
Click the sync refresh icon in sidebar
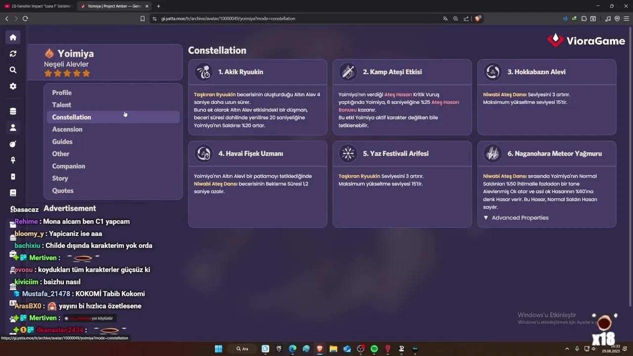(x=13, y=53)
